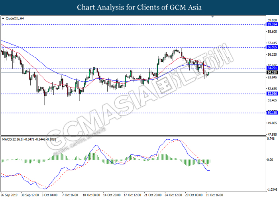Click the current price tag 54.350
Screen dimensions: 279x199
coord(272,72)
